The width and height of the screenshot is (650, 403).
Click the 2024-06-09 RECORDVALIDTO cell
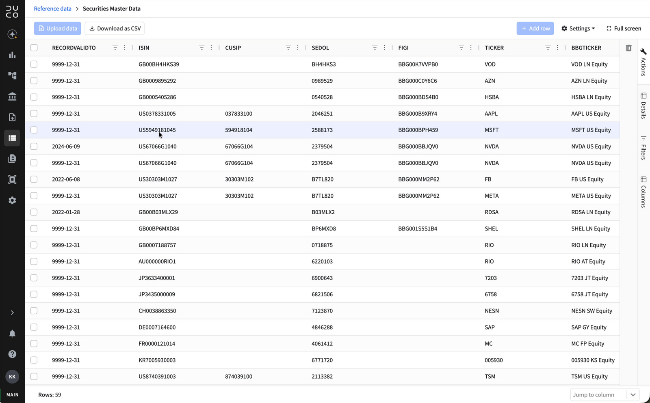[66, 147]
